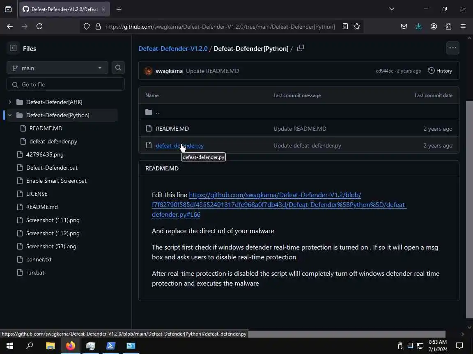
Task: Open tracking protection shield icon
Action: point(87,27)
